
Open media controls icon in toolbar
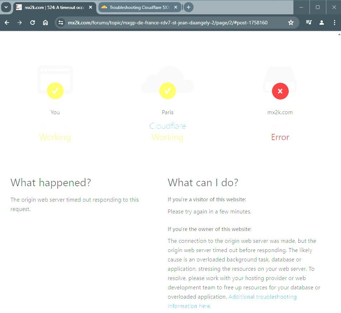click(x=309, y=23)
